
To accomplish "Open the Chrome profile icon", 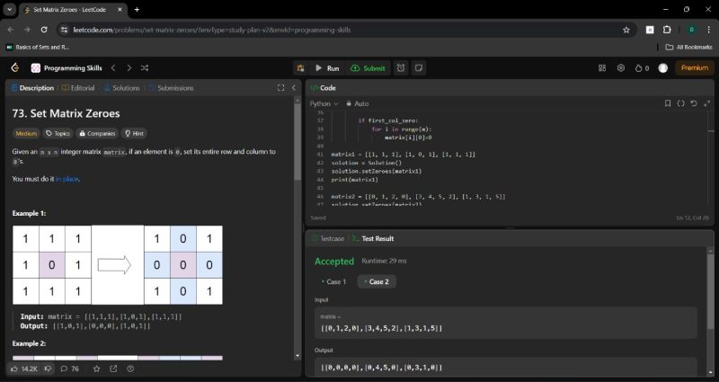I will (691, 30).
